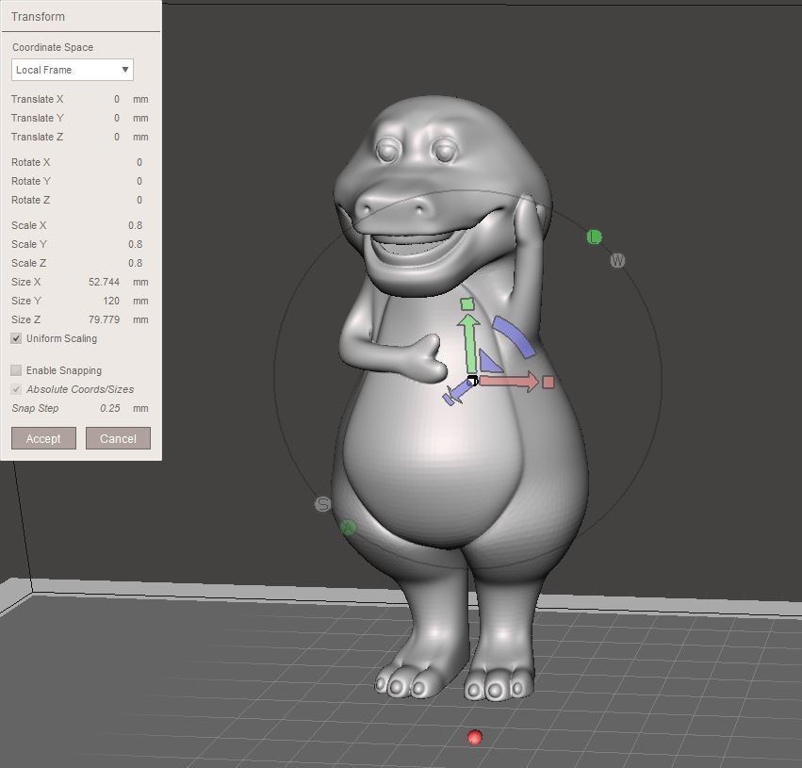Click the Translate X label
This screenshot has width=802, height=768.
[38, 99]
